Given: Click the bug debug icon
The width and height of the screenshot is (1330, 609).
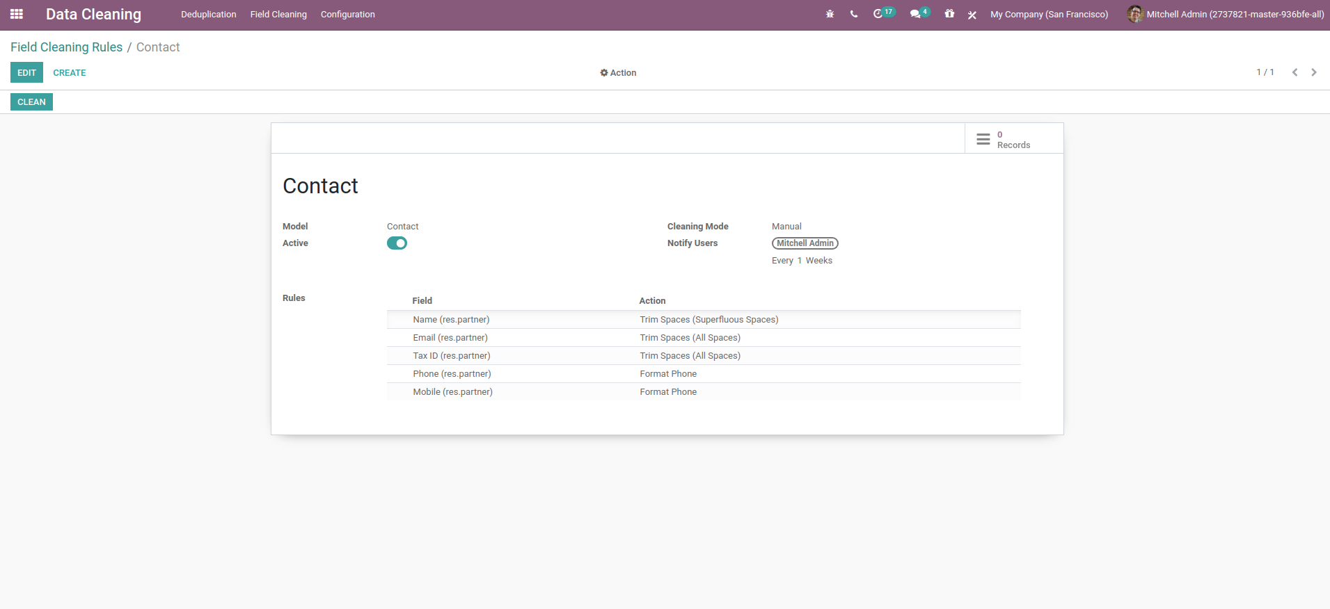Looking at the screenshot, I should click(830, 14).
